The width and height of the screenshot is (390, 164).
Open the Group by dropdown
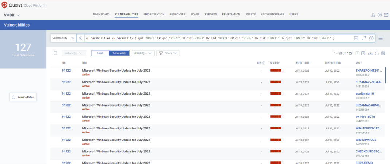[143, 53]
